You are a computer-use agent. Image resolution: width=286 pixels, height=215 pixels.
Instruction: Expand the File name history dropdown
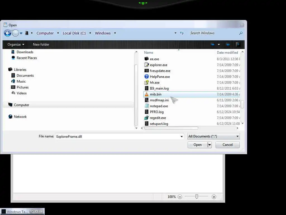pyautogui.click(x=182, y=136)
